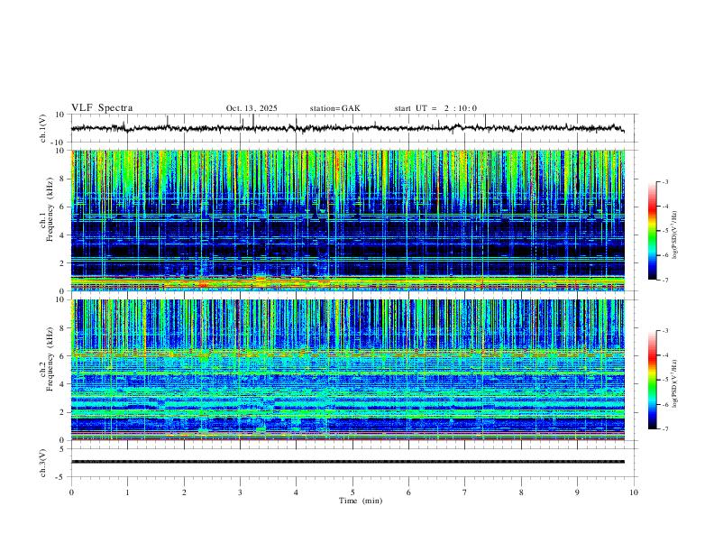Click time axis tick label "2"
This screenshot has height=552, width=714.
[184, 492]
